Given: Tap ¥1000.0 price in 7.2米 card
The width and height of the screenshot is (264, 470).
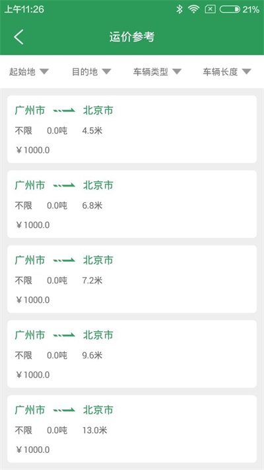Looking at the screenshot, I should click(32, 299).
